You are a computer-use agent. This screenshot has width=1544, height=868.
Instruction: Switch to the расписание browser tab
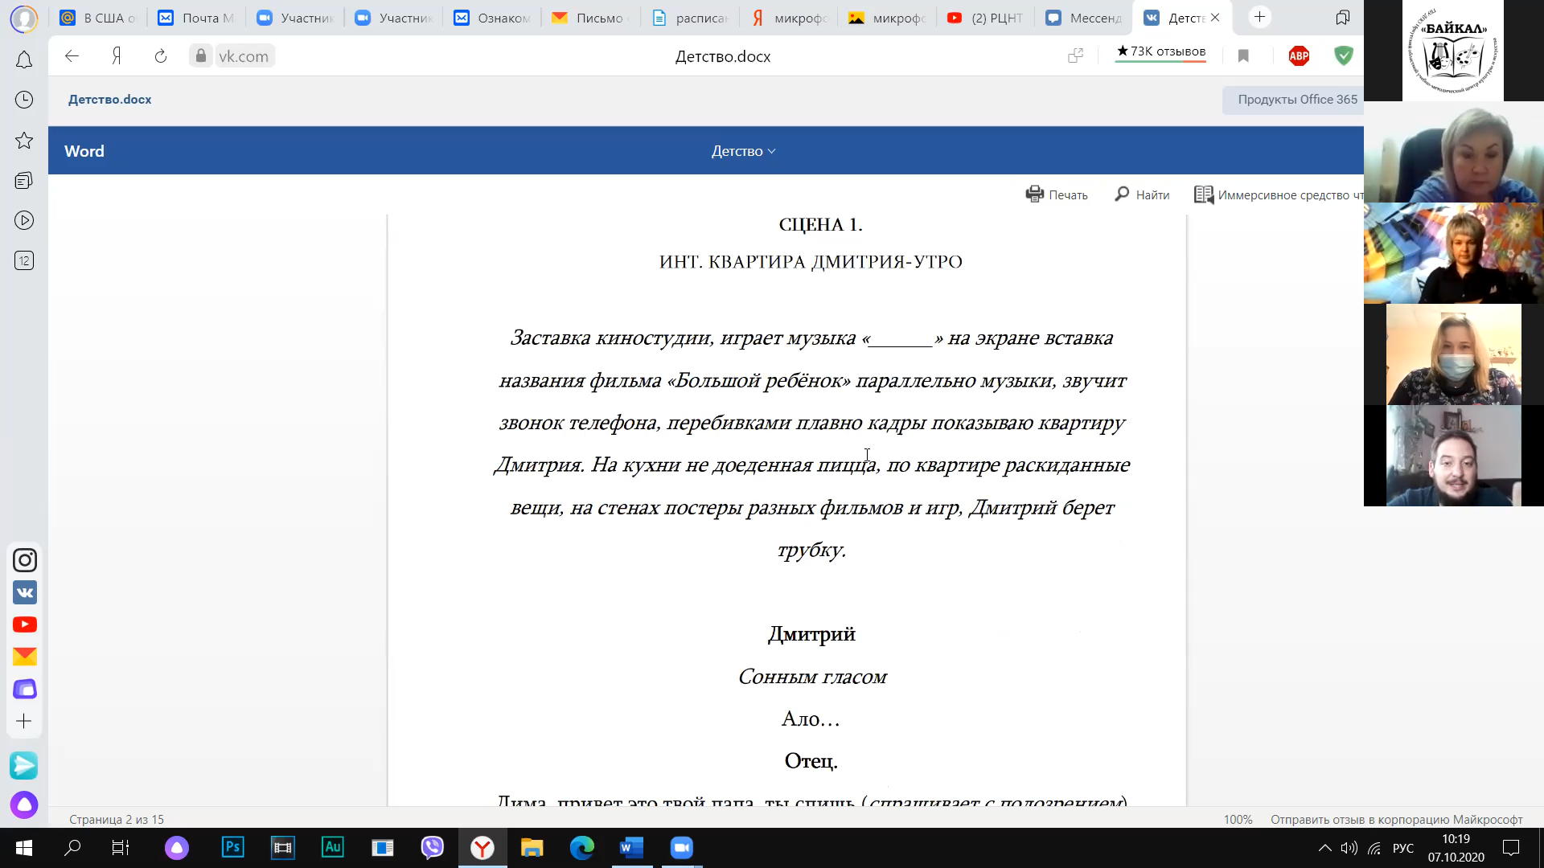click(x=690, y=18)
